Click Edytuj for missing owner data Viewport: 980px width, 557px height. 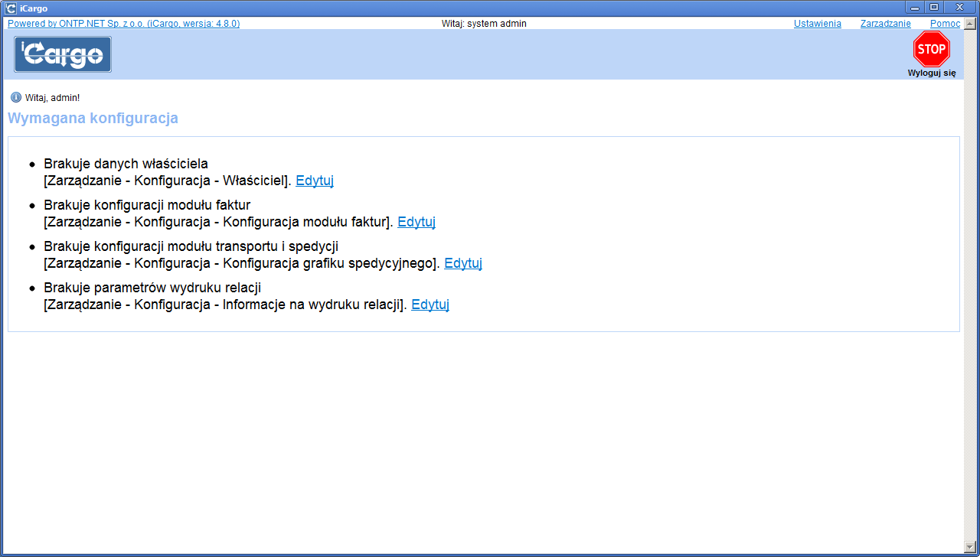point(315,181)
